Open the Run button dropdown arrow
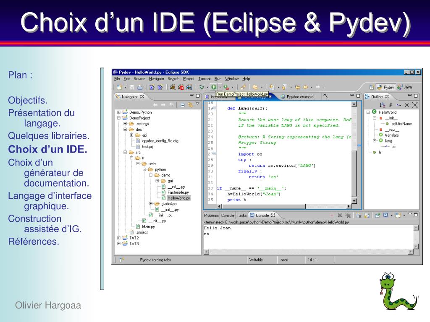Image resolution: width=430 pixels, height=322 pixels. coord(220,87)
